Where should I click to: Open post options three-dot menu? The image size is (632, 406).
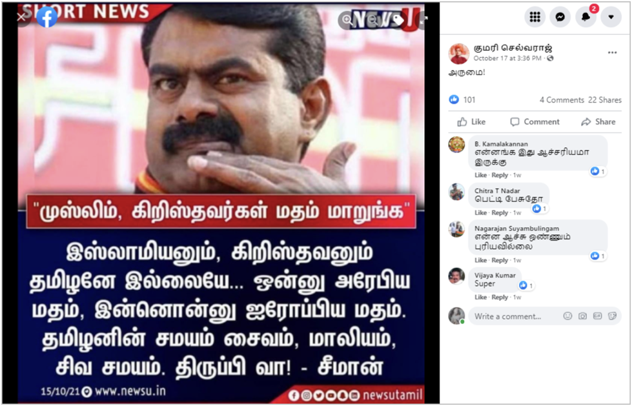click(x=612, y=53)
